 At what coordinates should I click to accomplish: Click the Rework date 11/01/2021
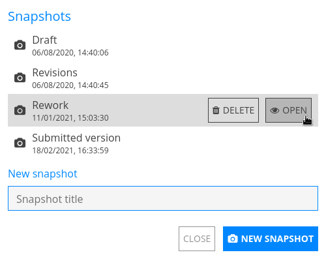[x=53, y=118]
